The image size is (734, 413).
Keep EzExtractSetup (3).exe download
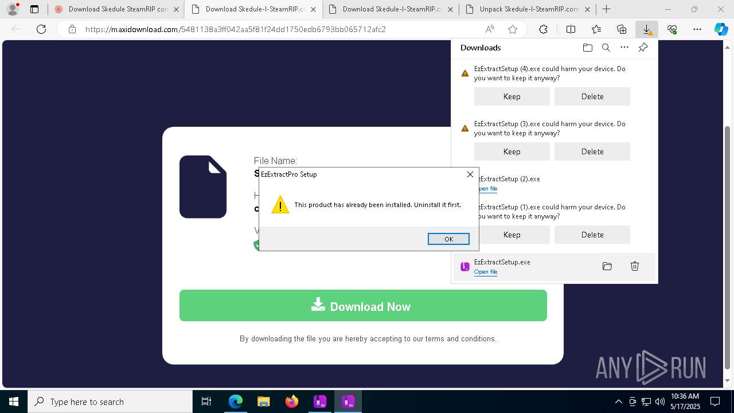coord(512,151)
